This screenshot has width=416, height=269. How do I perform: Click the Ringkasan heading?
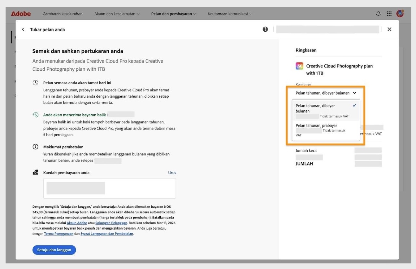click(306, 50)
